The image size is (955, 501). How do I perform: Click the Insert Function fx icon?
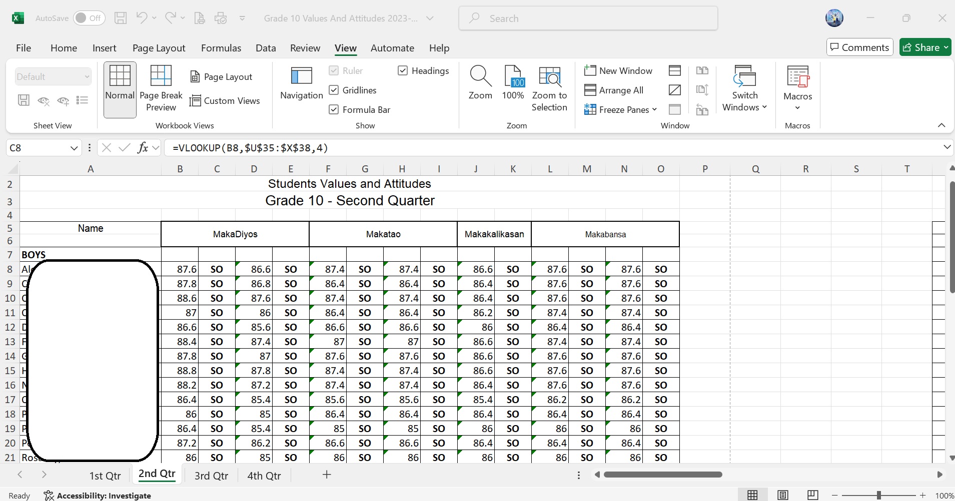[143, 148]
